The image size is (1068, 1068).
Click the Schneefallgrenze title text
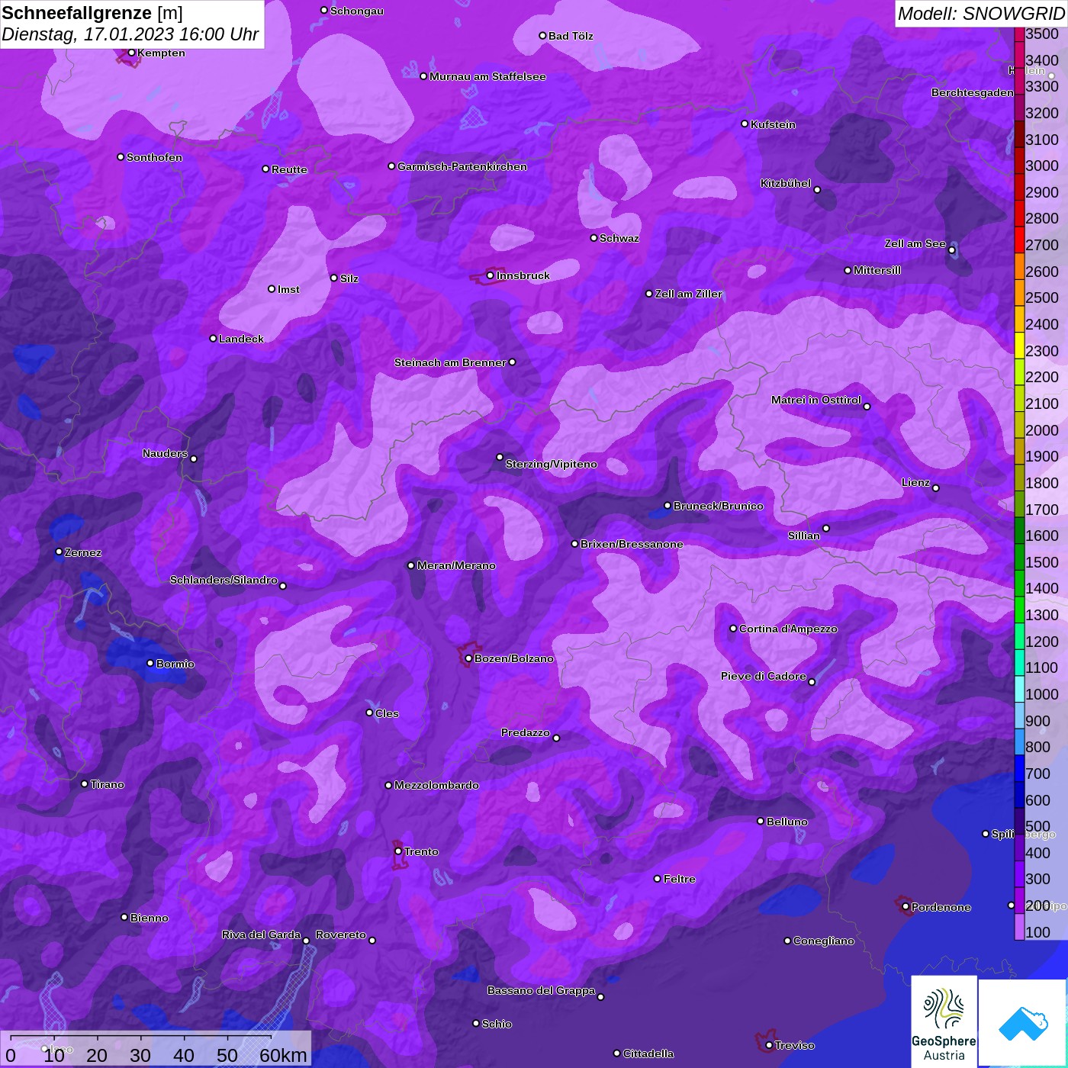coord(77,13)
